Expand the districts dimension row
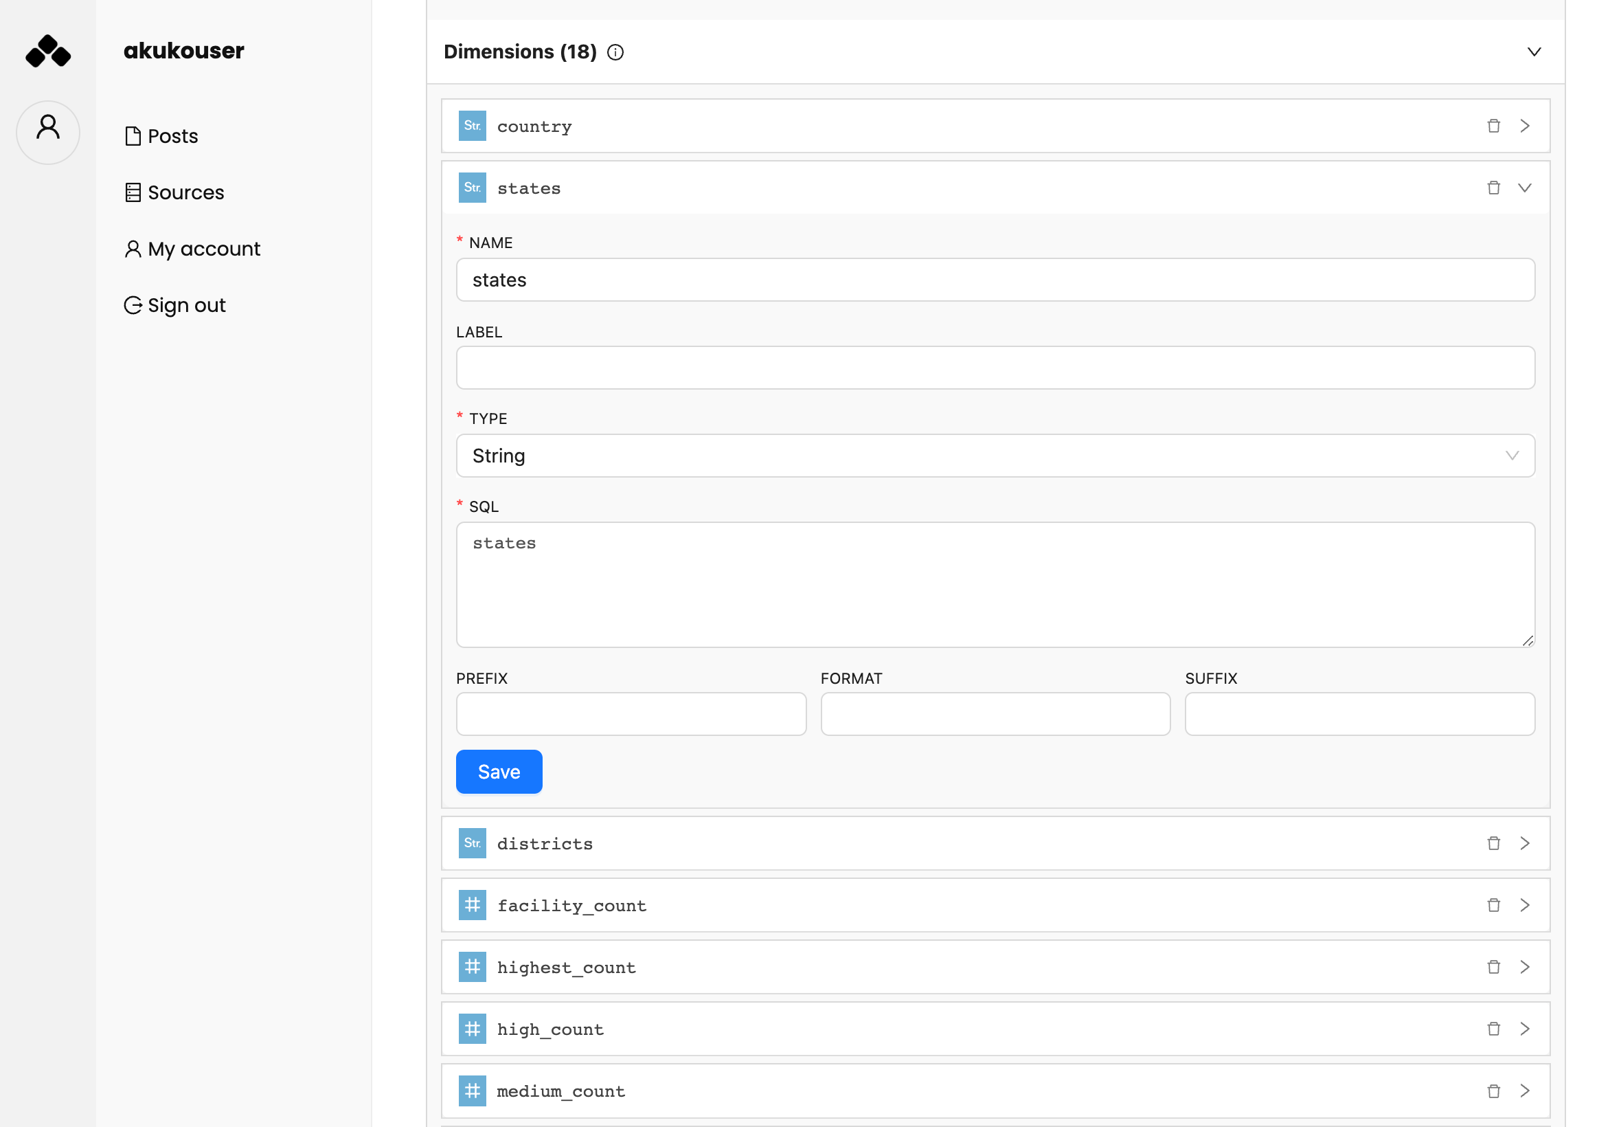 coord(1524,843)
